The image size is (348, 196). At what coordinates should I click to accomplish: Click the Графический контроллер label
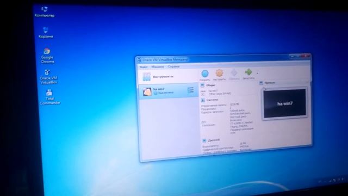(217, 148)
